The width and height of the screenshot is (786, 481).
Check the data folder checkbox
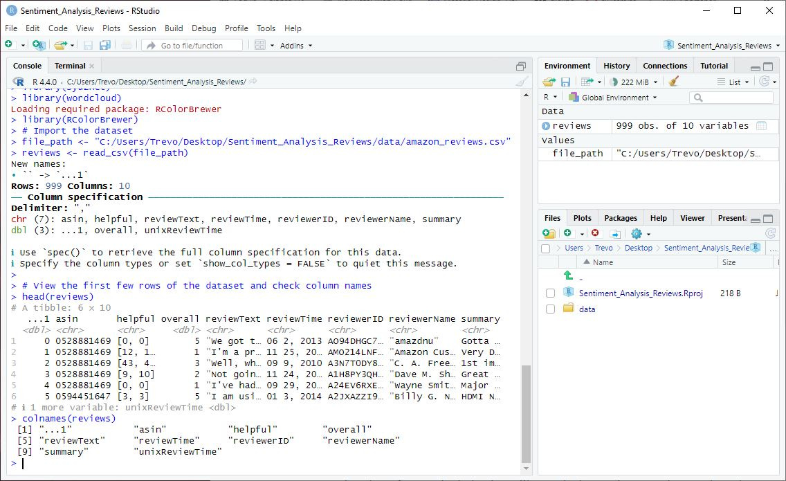click(x=550, y=309)
